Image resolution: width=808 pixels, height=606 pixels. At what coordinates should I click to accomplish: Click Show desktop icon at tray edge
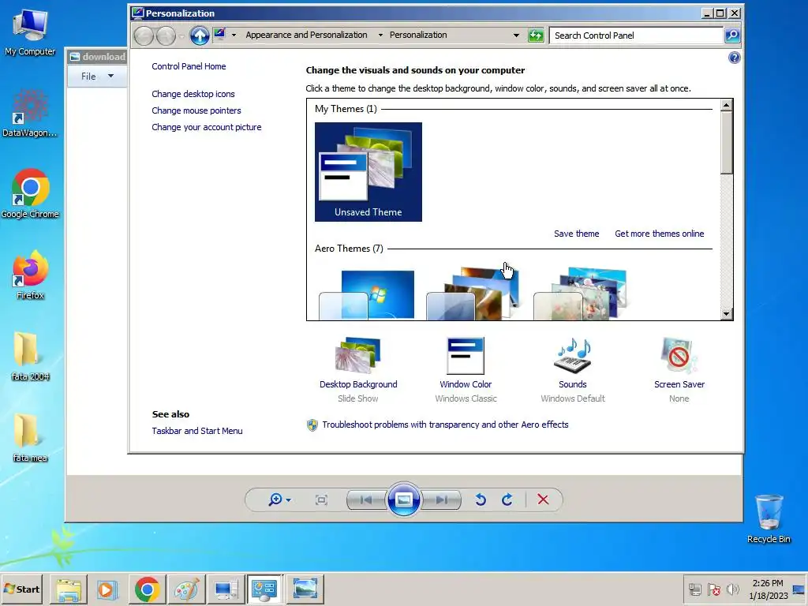[799, 589]
